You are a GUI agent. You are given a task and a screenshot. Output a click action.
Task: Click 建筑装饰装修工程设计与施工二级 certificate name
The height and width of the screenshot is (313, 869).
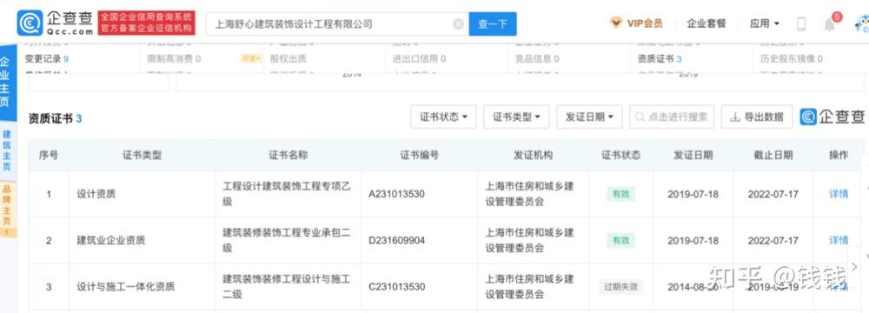click(287, 287)
